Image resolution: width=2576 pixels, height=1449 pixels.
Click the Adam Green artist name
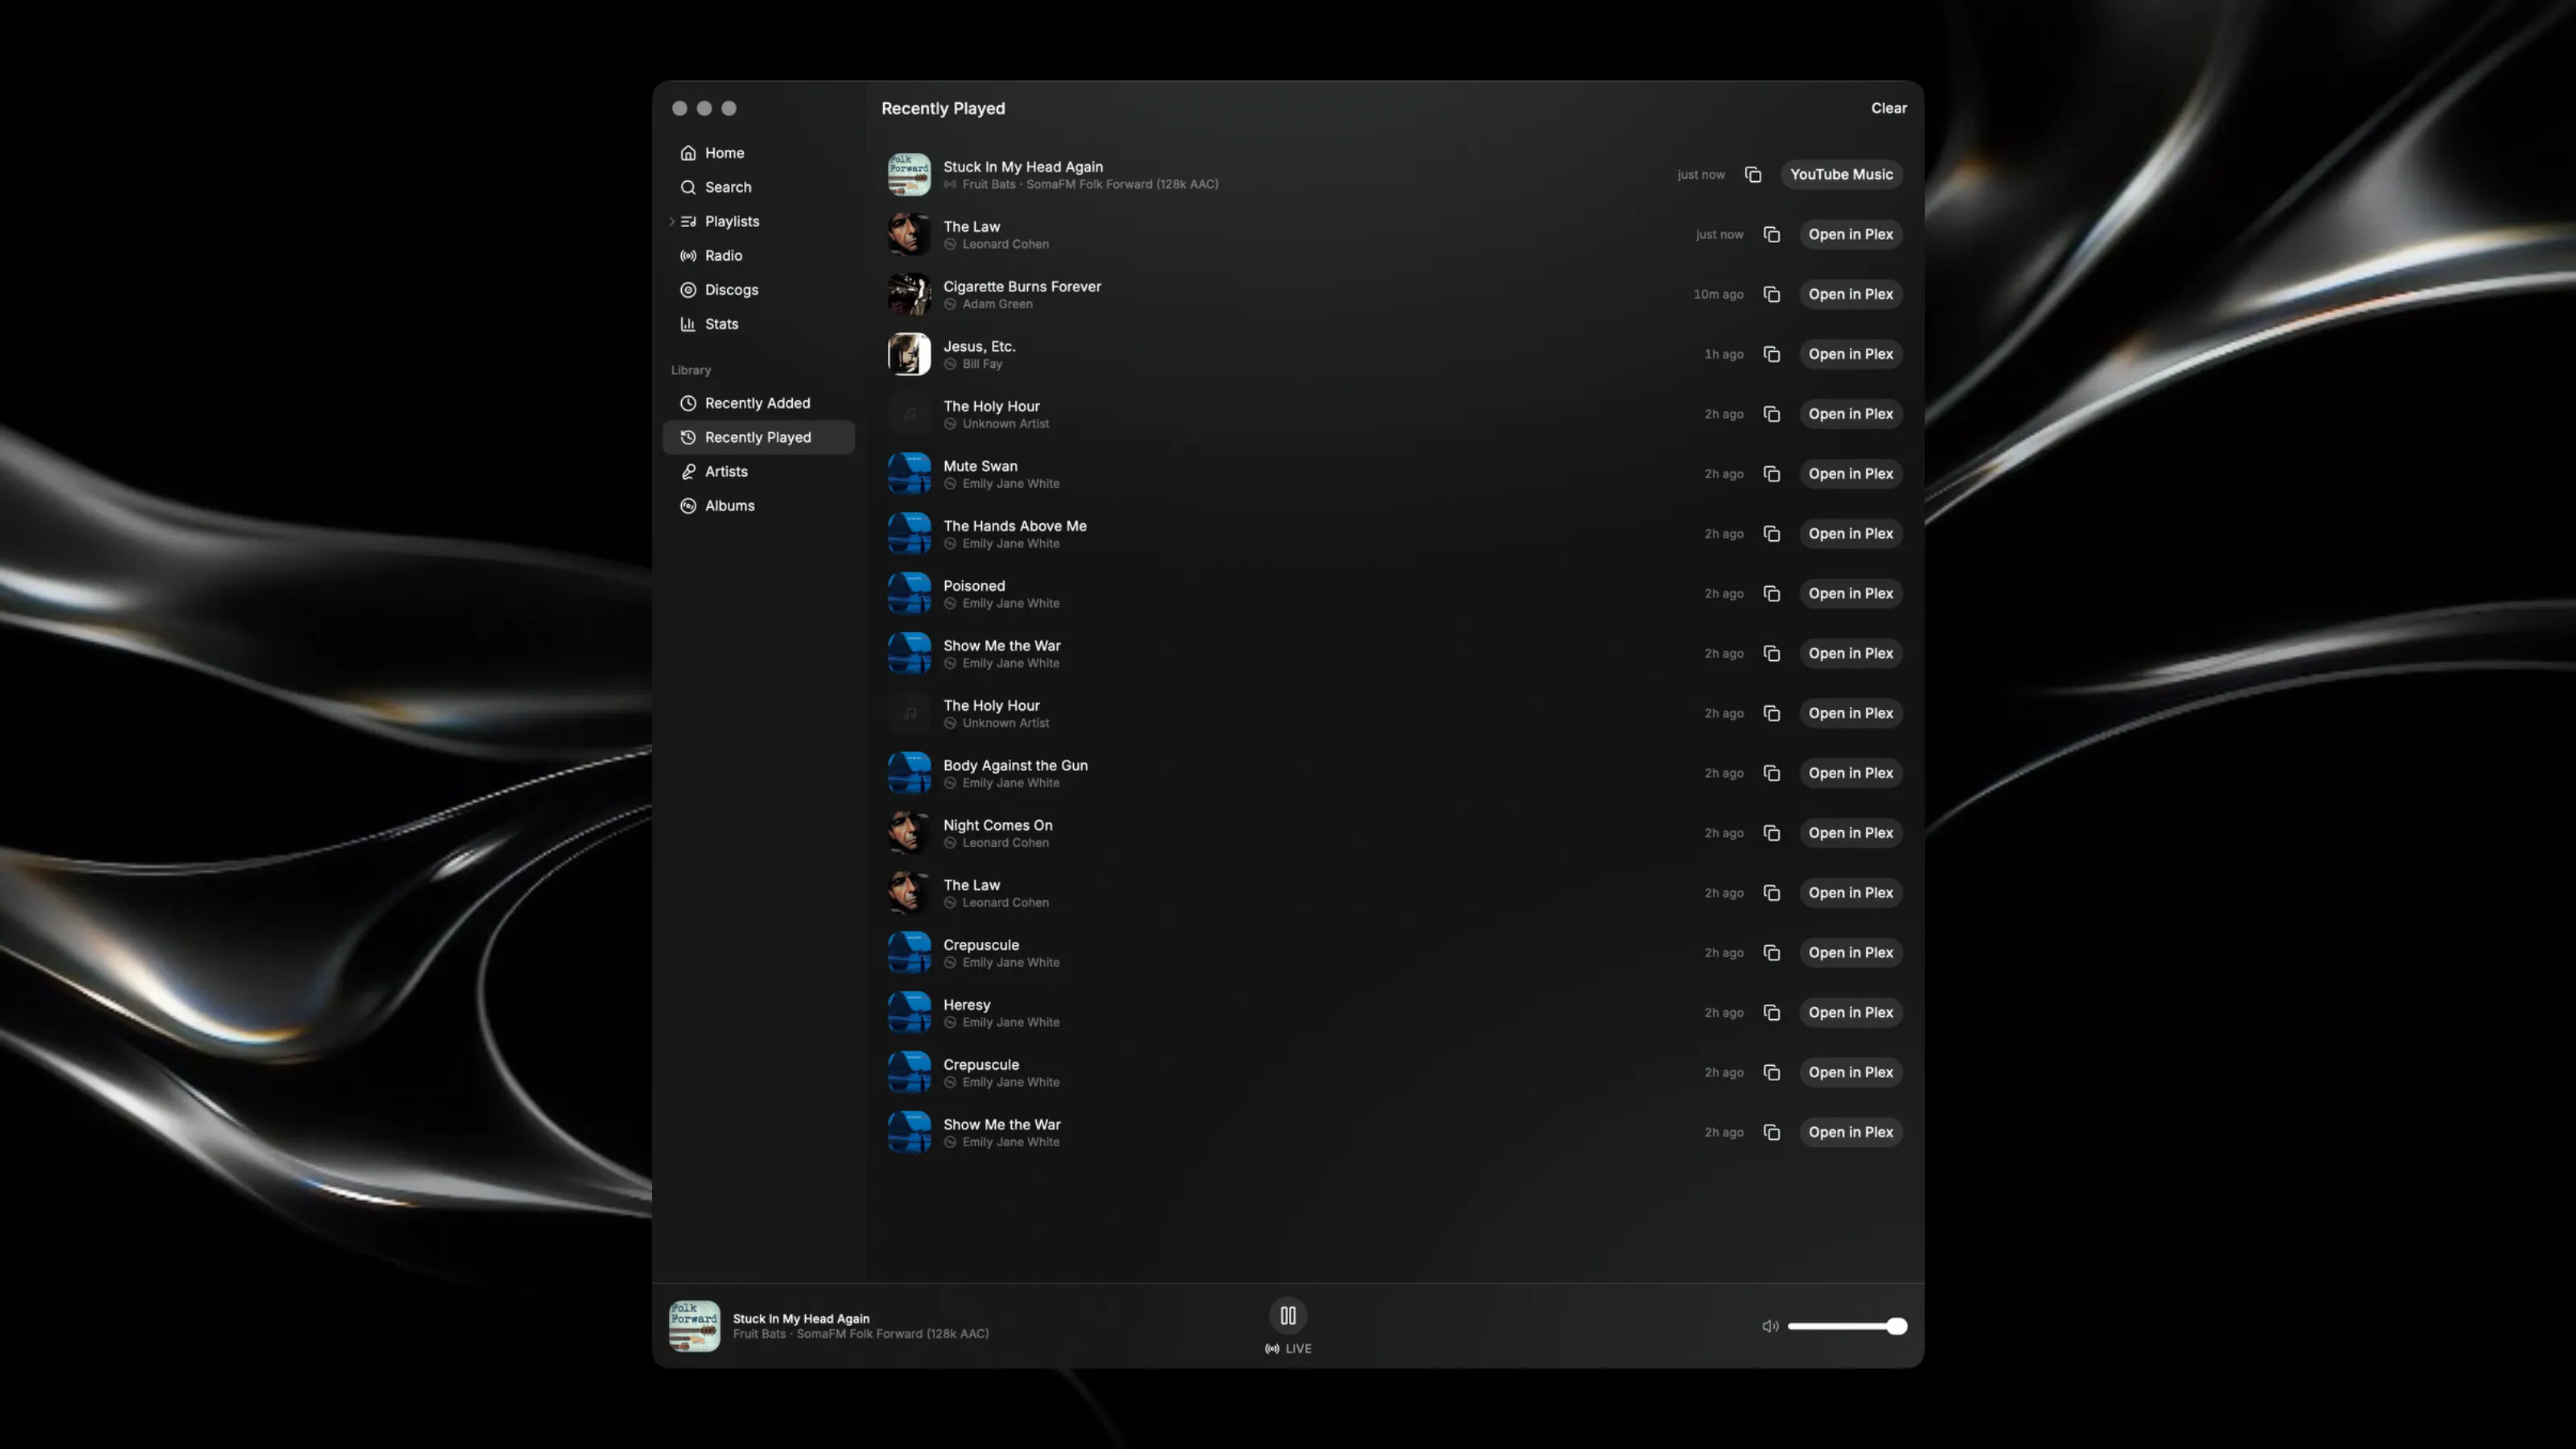997,304
